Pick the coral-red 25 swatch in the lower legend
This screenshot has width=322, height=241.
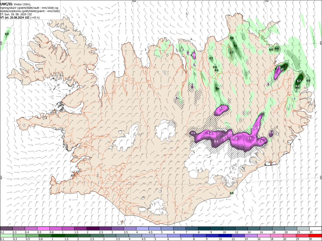(x=302, y=235)
